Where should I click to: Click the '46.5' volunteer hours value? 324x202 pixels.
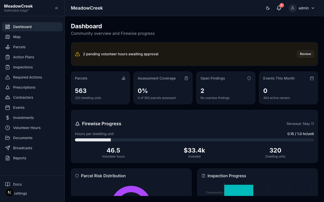pos(113,150)
